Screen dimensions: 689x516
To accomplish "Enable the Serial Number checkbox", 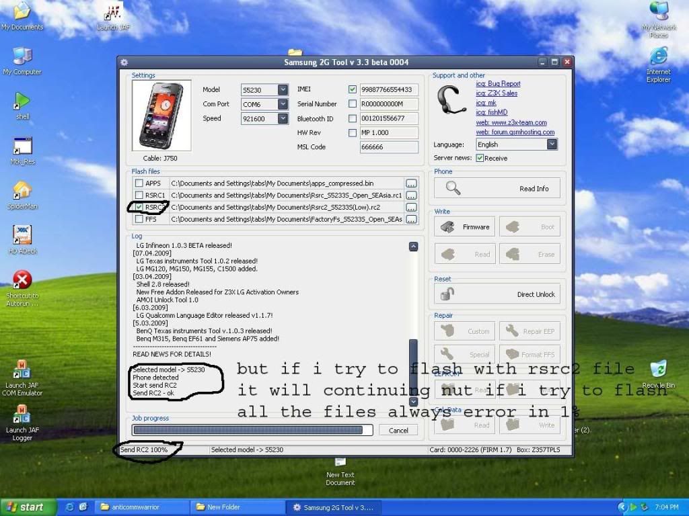I will 353,103.
